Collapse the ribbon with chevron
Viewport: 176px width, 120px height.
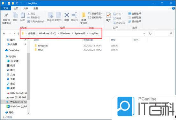pyautogui.click(x=170, y=8)
